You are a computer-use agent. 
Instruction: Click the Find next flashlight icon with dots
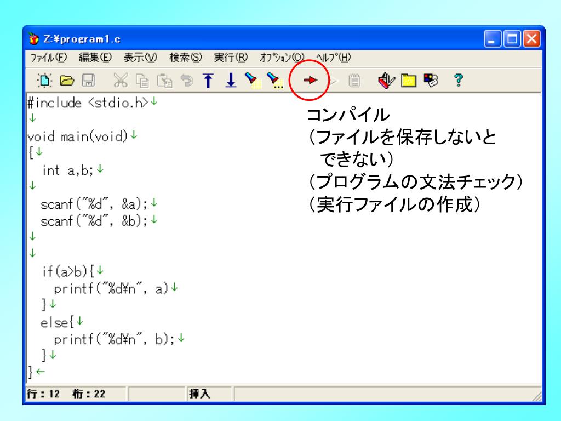click(275, 80)
